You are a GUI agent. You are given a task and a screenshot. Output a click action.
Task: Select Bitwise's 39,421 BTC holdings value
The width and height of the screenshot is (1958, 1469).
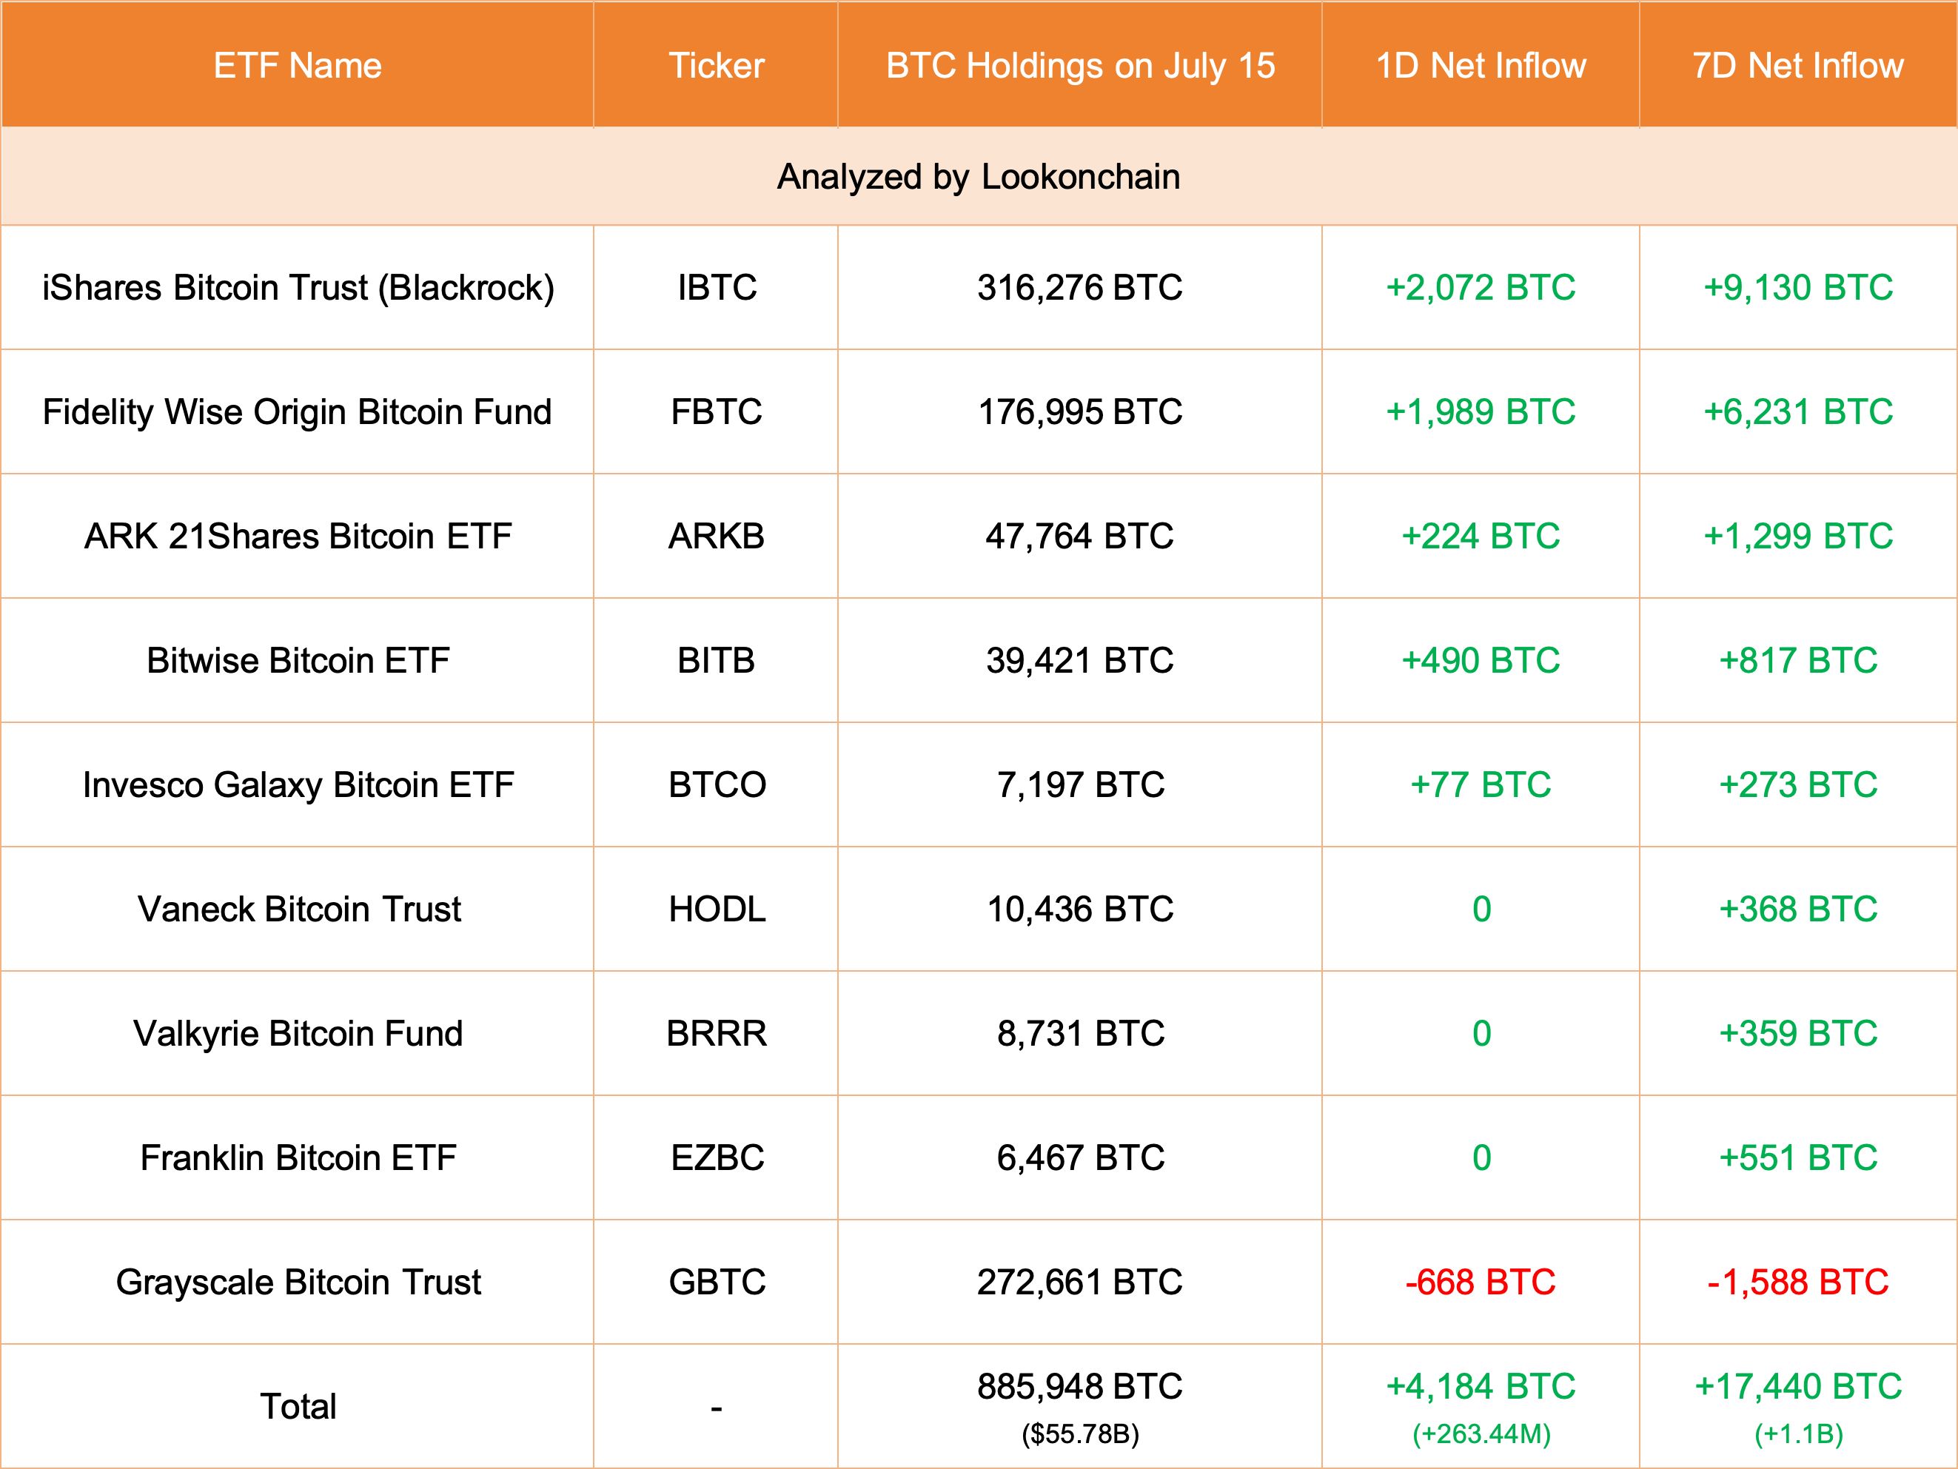(1080, 661)
